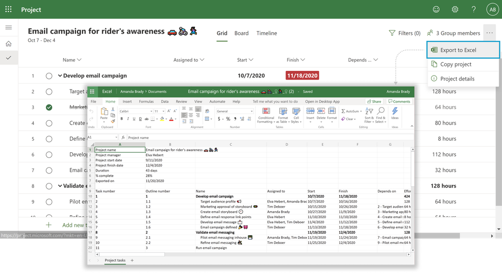The width and height of the screenshot is (502, 273).
Task: Open Sort & Filter in ribbon
Action: [x=369, y=115]
